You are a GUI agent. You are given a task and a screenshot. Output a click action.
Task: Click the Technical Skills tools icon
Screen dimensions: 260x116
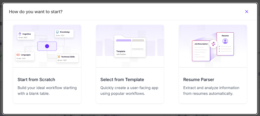(x=59, y=57)
